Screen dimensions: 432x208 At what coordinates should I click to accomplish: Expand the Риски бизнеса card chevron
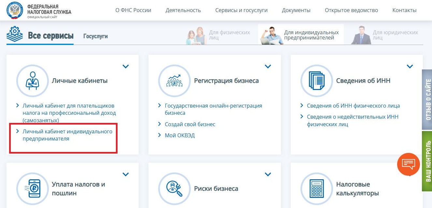pos(268,174)
